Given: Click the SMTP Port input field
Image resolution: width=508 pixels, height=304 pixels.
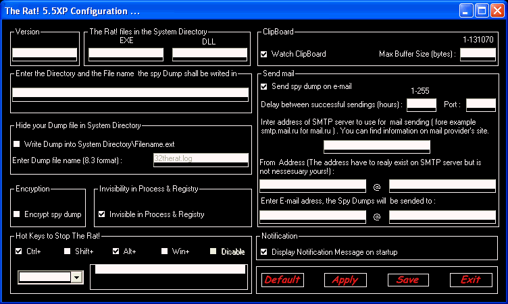Looking at the screenshot, I should pyautogui.click(x=481, y=104).
